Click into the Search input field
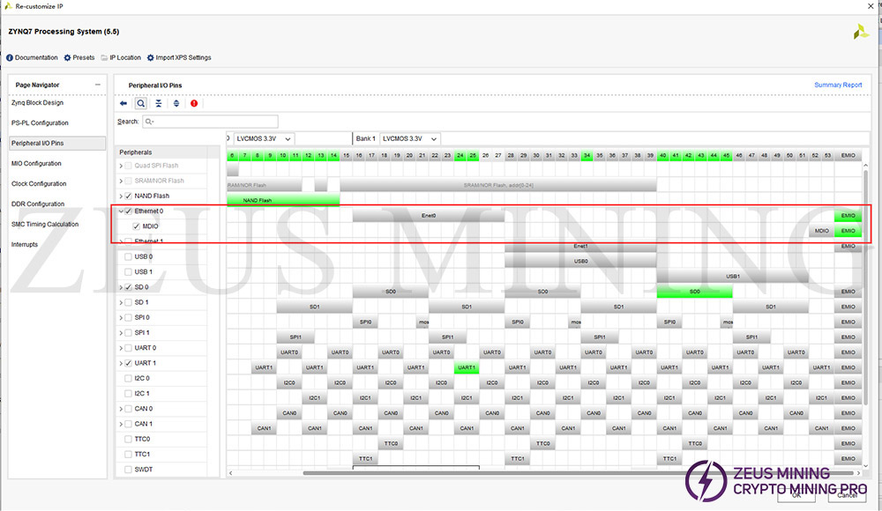 coord(210,122)
